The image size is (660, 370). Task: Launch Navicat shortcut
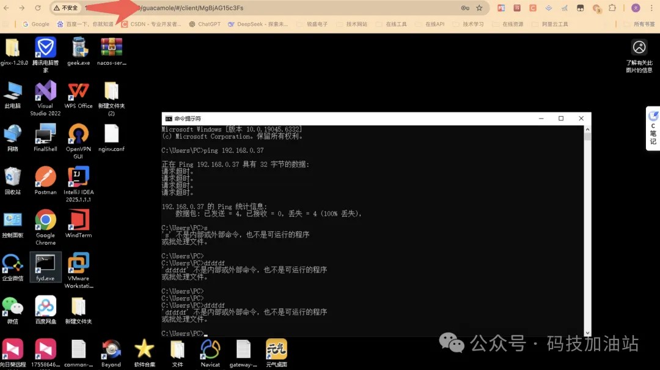pos(210,353)
